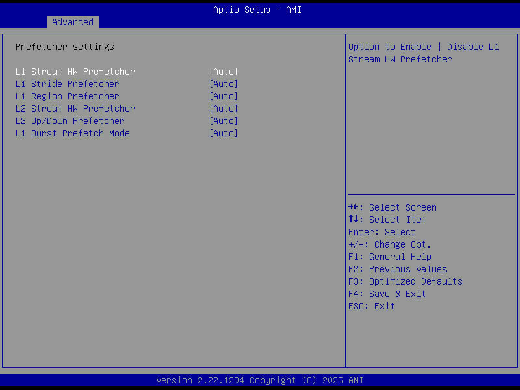Screen dimensions: 520x390
Task: Click the Optimized Defaults hint label
Action: click(405, 281)
